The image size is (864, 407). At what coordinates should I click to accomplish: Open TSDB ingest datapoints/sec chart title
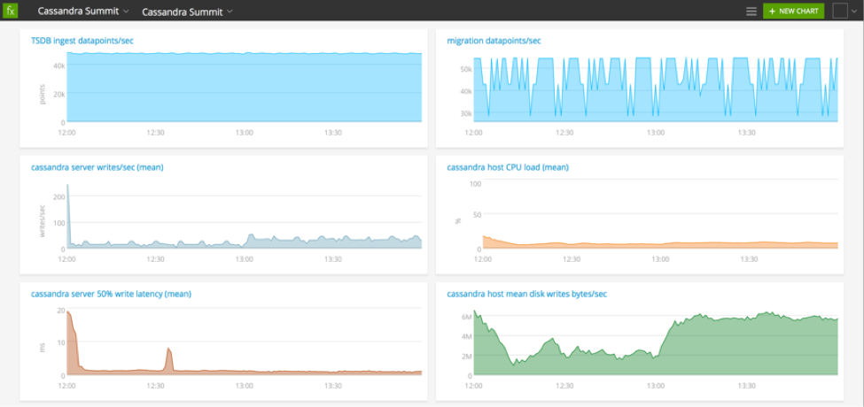tap(82, 41)
